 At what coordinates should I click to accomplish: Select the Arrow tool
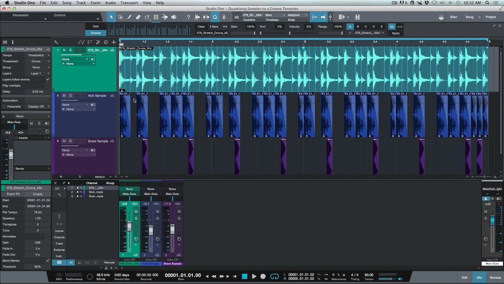[x=111, y=17]
